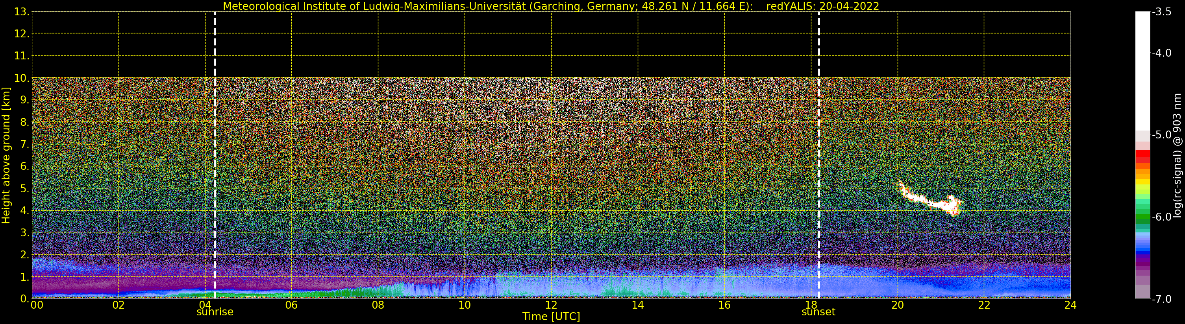Click the '-5.0' colorbar tick label
1185x324 pixels.
click(1161, 135)
